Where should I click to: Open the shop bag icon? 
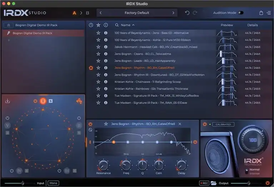[x=261, y=13]
